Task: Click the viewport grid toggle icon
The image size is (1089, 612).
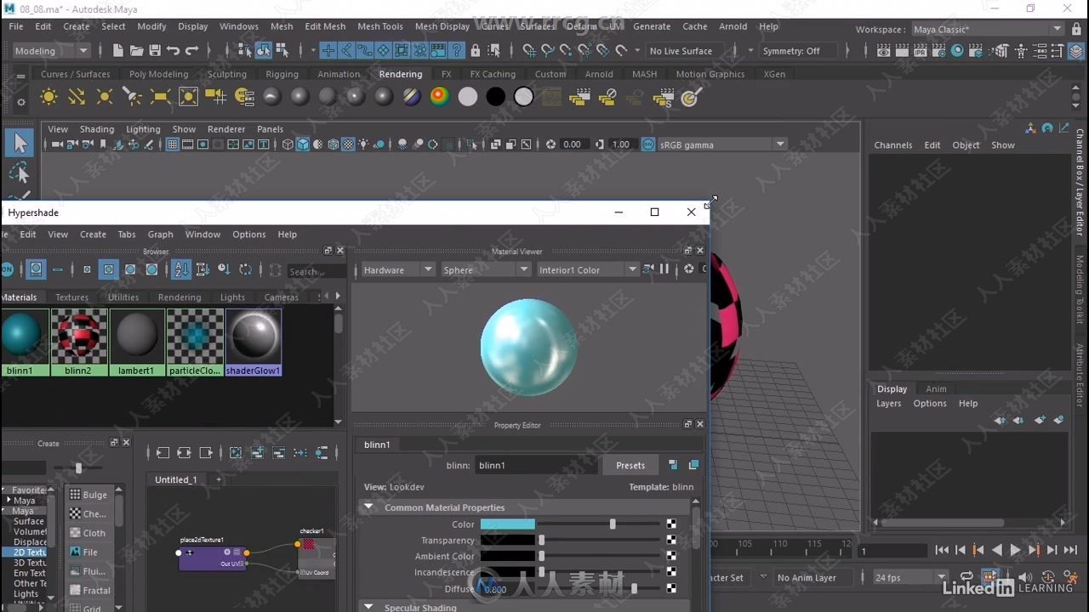Action: (173, 144)
